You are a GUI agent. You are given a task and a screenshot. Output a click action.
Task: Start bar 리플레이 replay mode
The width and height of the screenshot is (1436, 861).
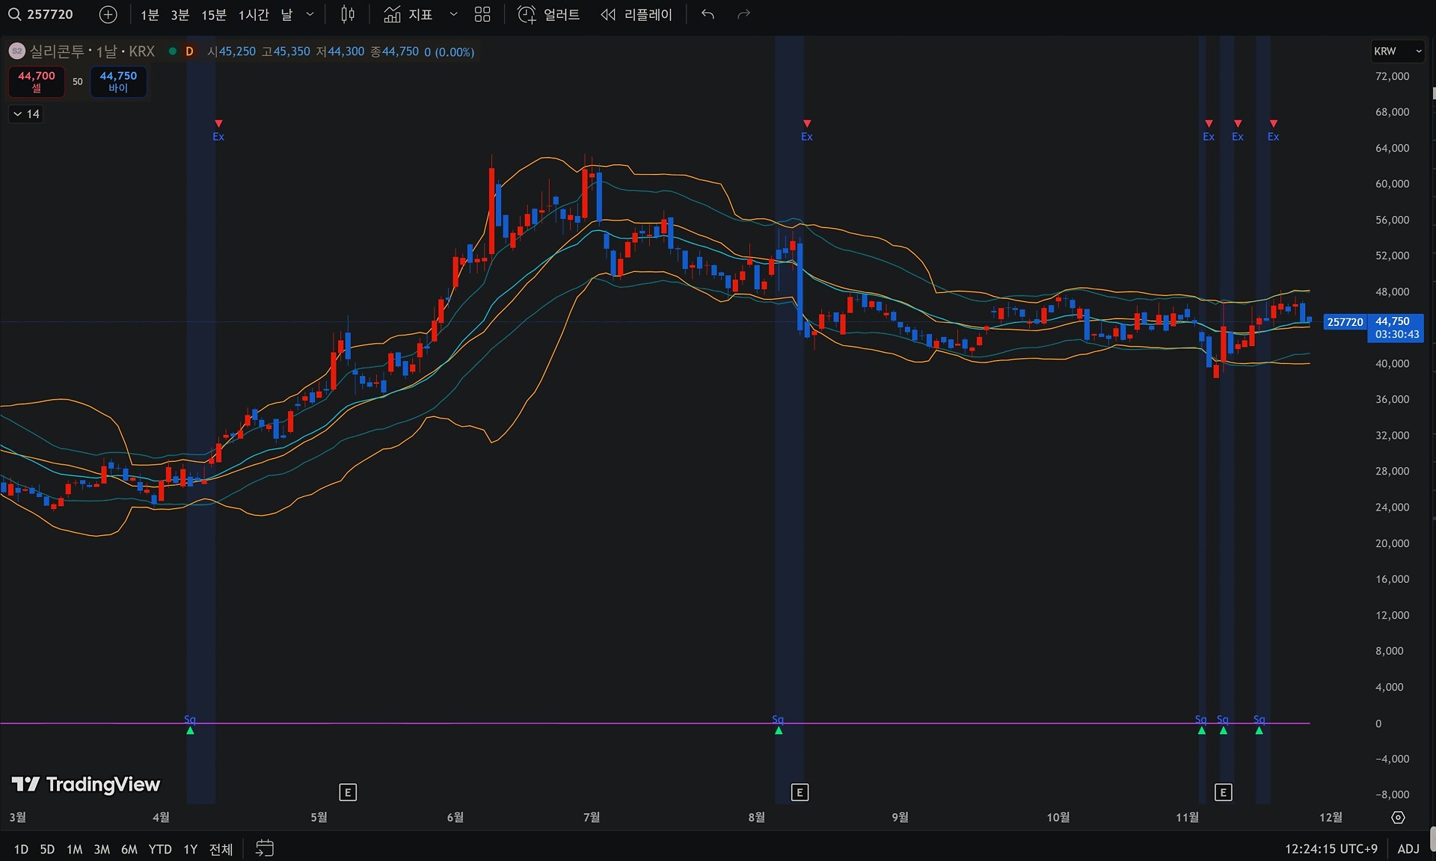pos(636,14)
